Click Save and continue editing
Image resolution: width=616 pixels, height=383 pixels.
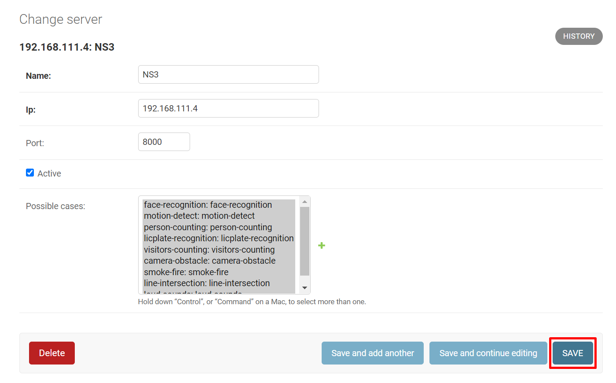click(x=488, y=353)
